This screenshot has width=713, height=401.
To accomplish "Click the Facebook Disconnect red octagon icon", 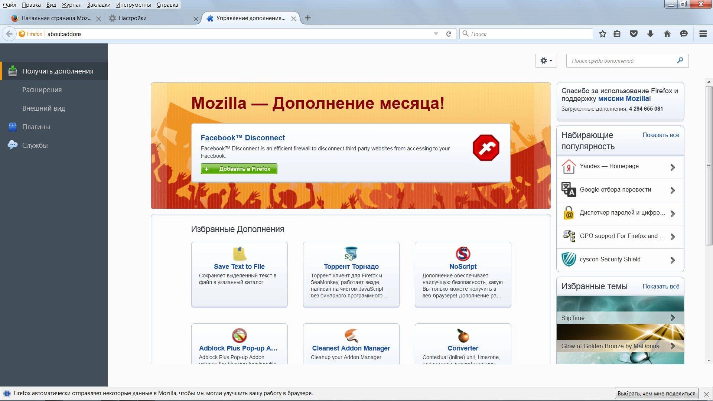I will coord(486,148).
